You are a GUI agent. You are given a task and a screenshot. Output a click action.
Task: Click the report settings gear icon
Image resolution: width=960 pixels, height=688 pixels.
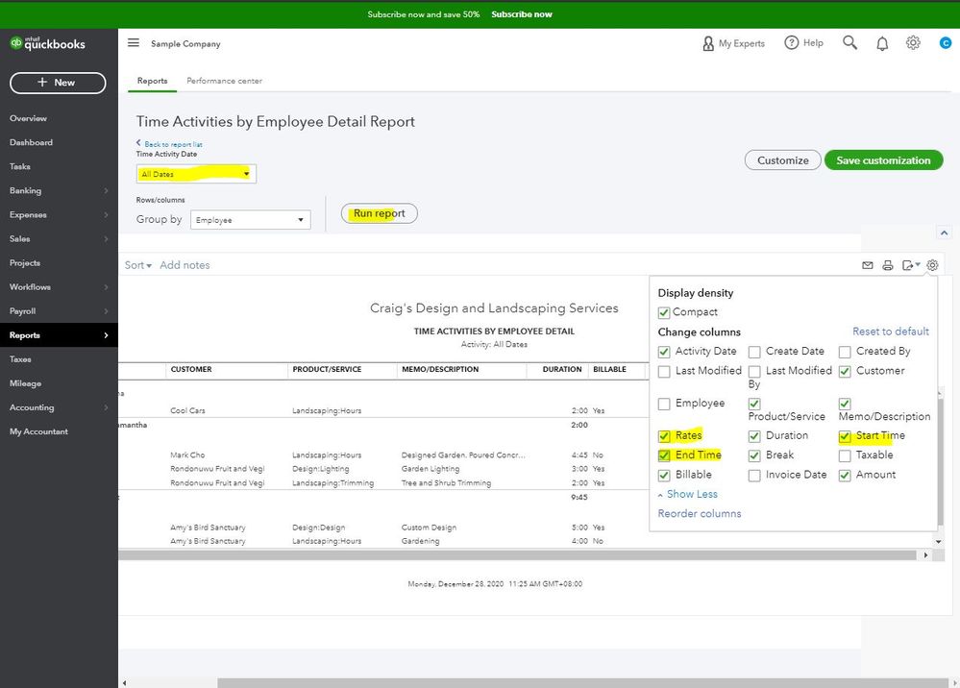[932, 265]
